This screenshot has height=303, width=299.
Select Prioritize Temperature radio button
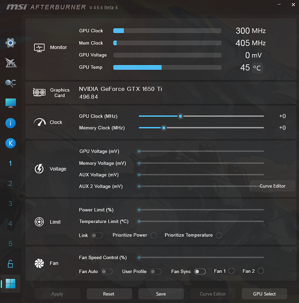coord(219,236)
